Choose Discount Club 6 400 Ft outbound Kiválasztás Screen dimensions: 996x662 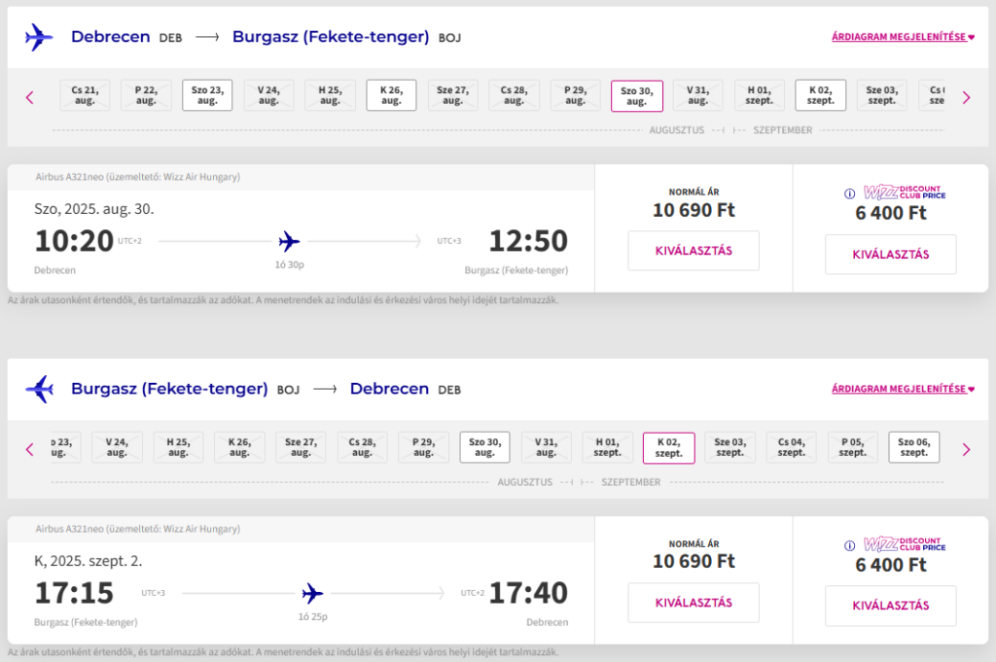point(890,255)
